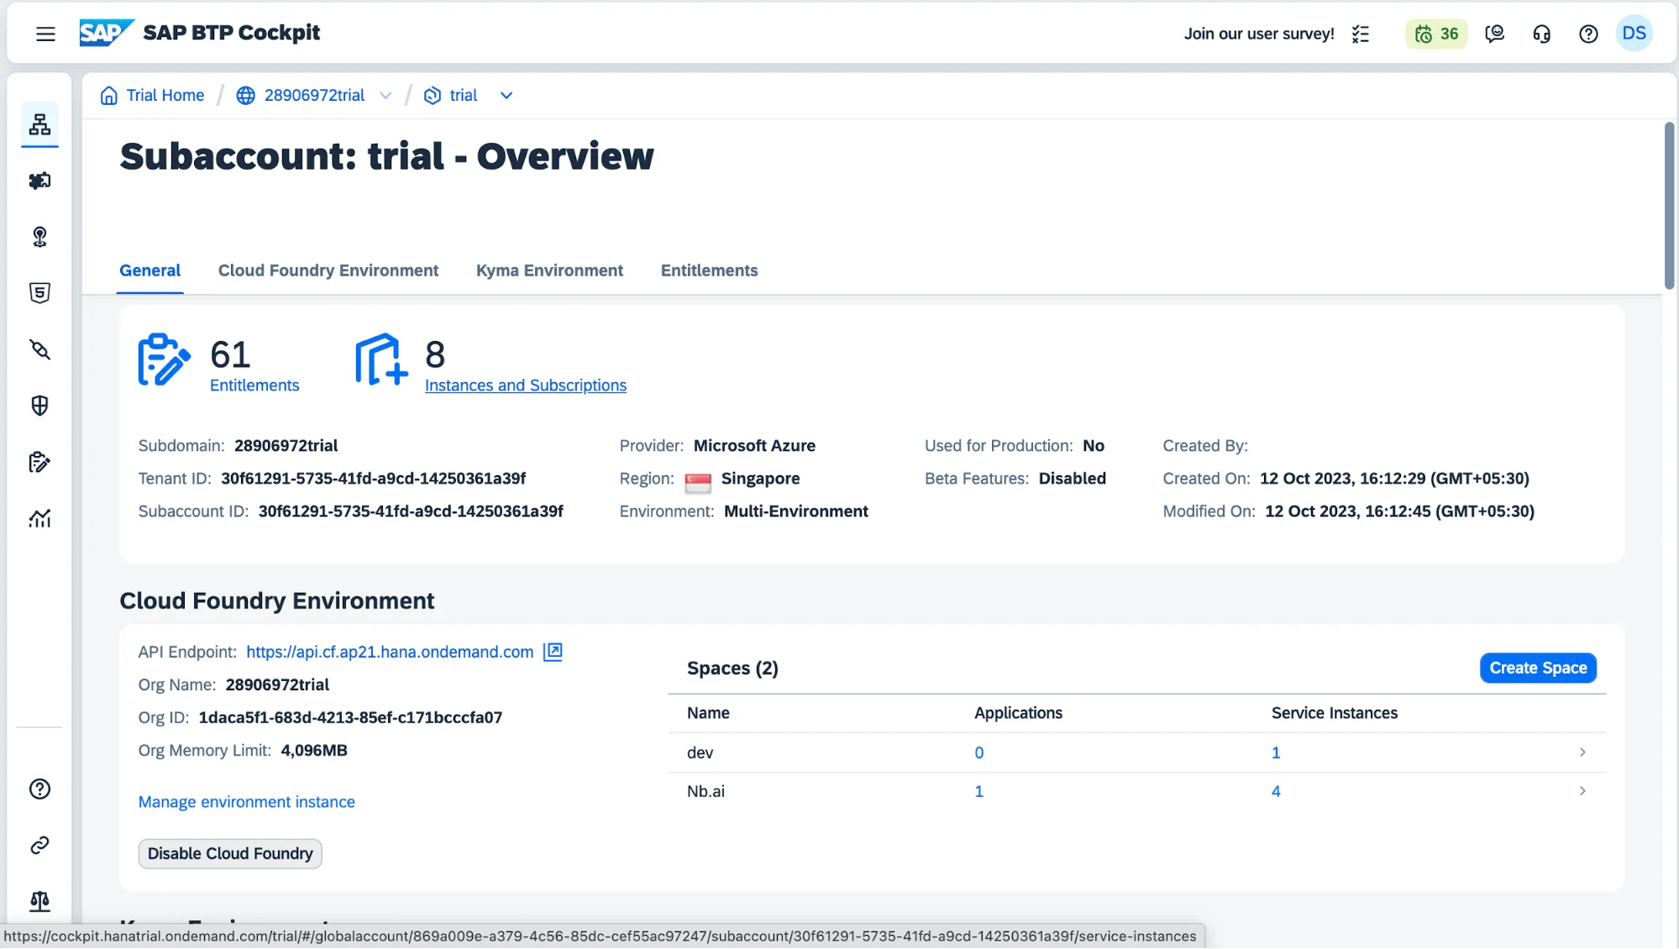Image resolution: width=1679 pixels, height=949 pixels.
Task: Click the subaccount overview panel icon
Action: click(40, 124)
